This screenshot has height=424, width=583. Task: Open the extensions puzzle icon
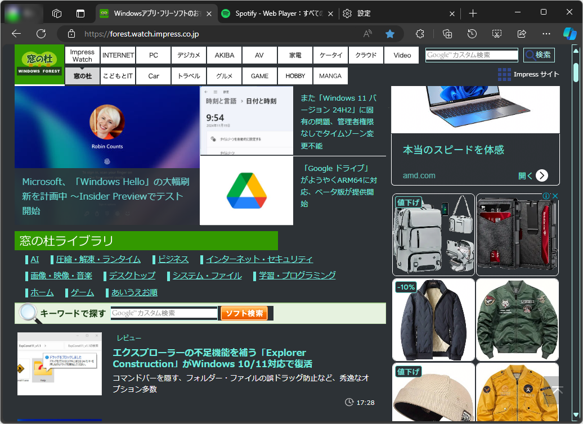[x=420, y=34]
